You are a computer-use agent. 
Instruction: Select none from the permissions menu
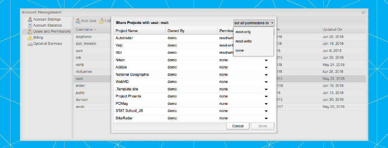pyautogui.click(x=240, y=51)
